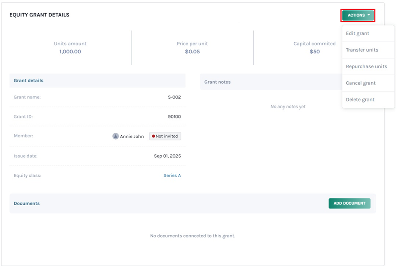Click the Annie John avatar icon

[115, 136]
